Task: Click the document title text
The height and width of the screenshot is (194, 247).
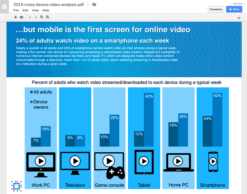Action: [49, 4]
